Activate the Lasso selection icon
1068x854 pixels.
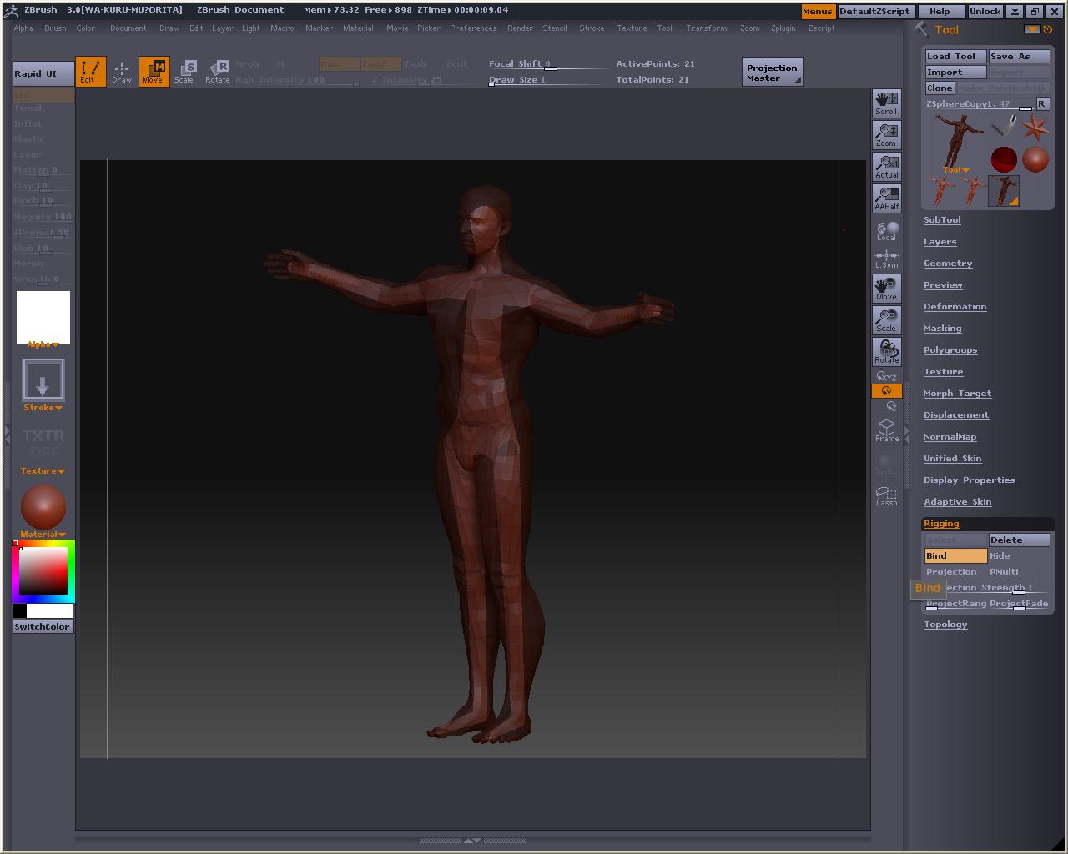(x=886, y=495)
